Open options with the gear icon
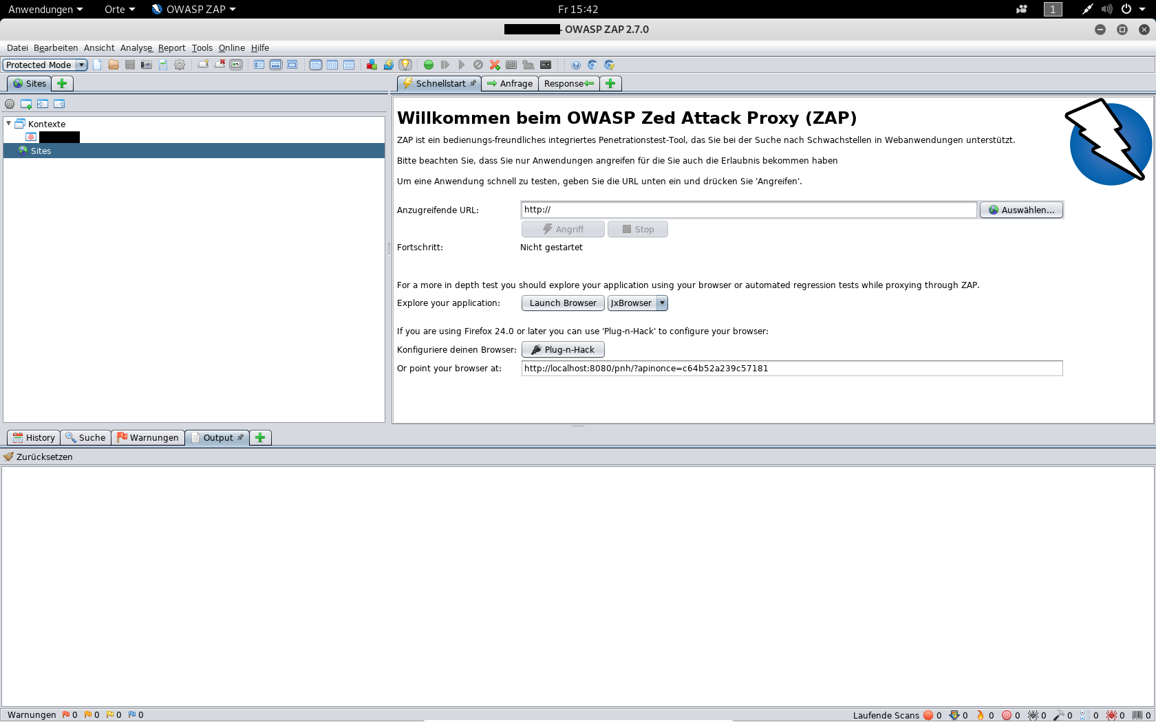Screen dimensions: 1156x722 pos(180,65)
